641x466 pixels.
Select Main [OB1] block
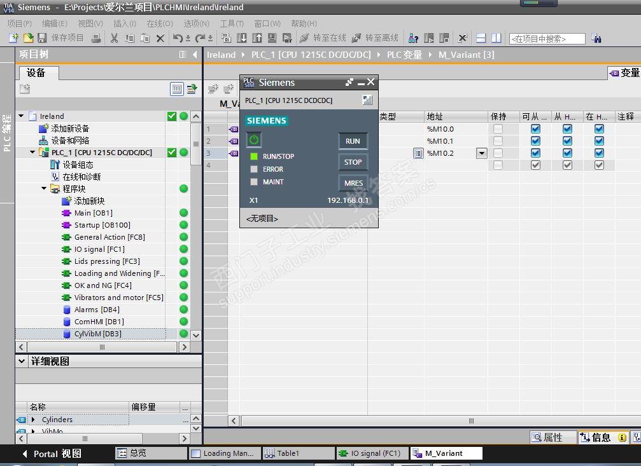[93, 213]
